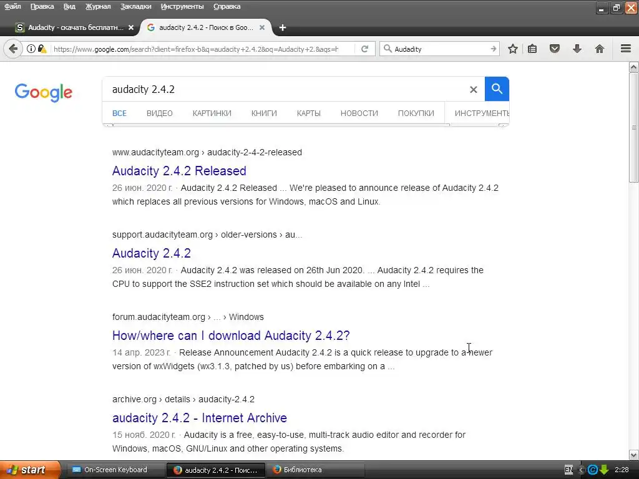
Task: Open the Закладки menu
Action: (135, 6)
